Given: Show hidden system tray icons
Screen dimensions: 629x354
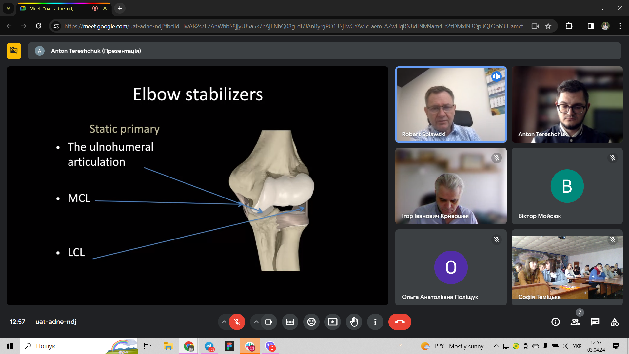Looking at the screenshot, I should coord(496,346).
